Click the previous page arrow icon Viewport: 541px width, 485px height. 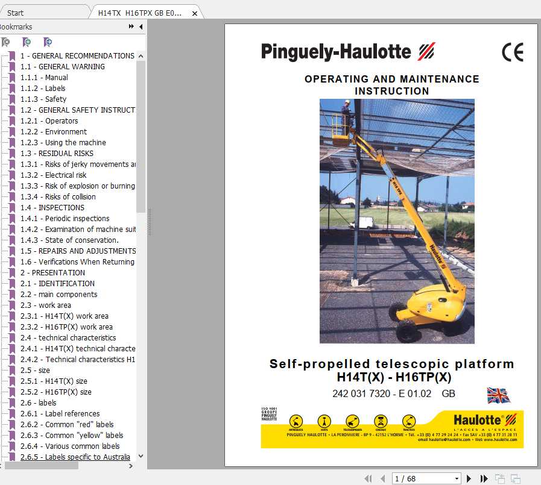[x=382, y=478]
